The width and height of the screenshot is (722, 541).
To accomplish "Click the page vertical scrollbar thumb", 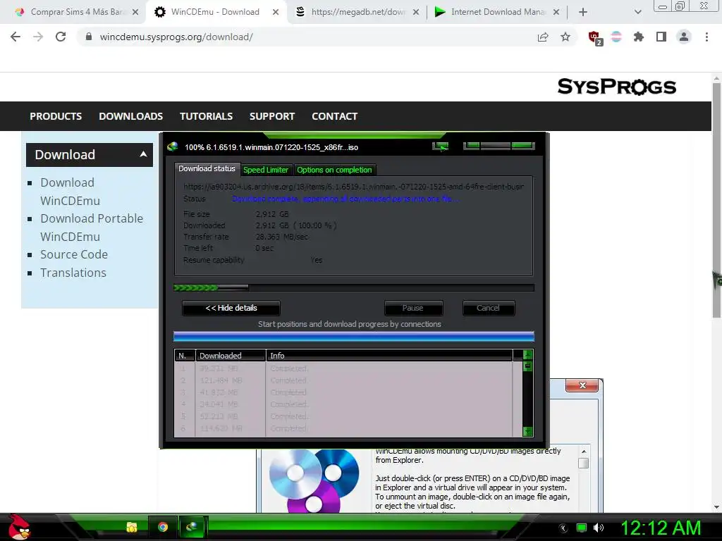I will point(716,200).
